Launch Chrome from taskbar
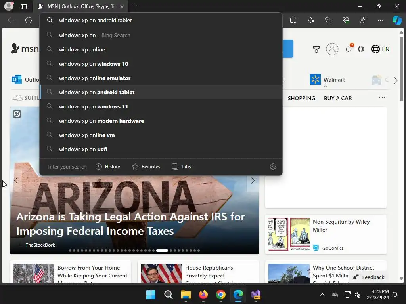406x304 pixels. (x=220, y=294)
